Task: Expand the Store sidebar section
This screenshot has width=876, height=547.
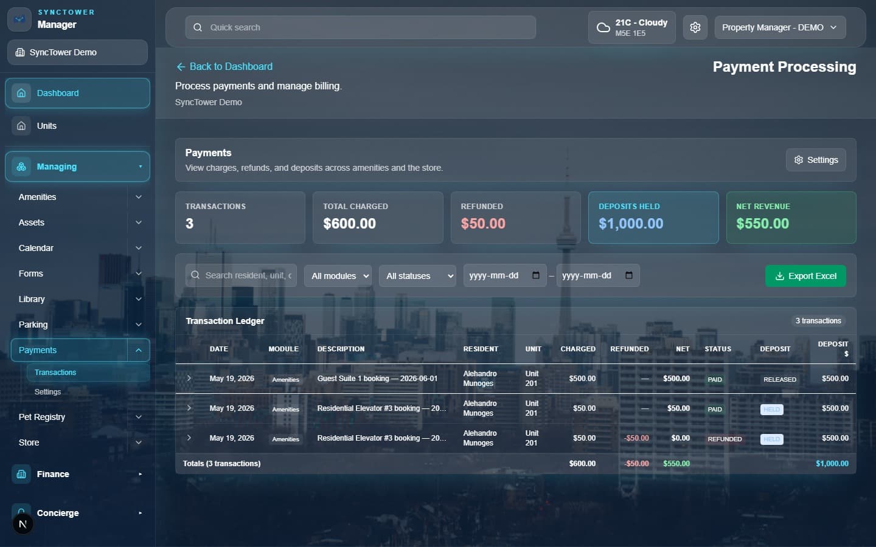Action: [139, 442]
